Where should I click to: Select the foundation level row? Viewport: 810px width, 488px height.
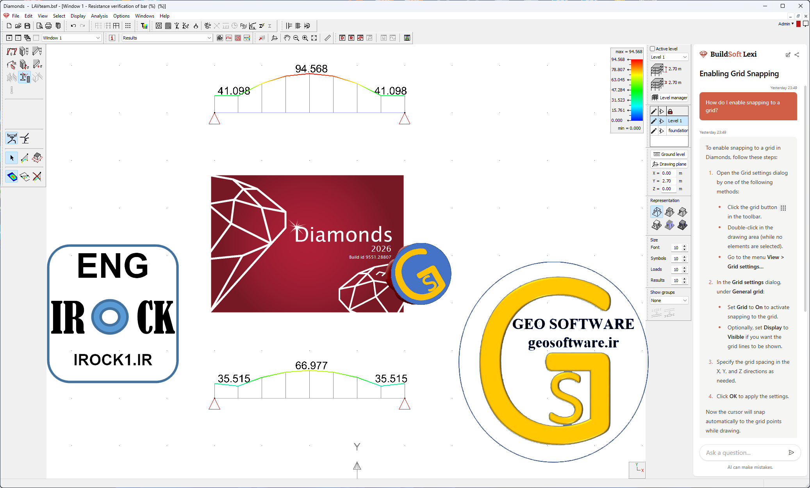[669, 130]
